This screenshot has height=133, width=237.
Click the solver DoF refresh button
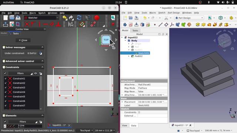coord(40,53)
